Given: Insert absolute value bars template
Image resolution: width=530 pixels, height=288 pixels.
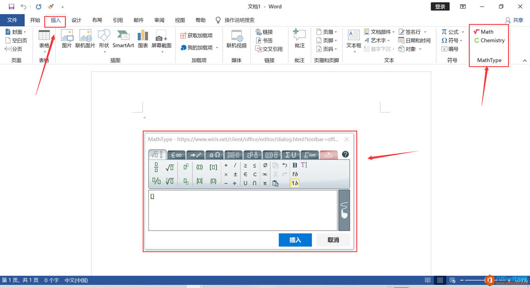Looking at the screenshot, I should tap(199, 181).
